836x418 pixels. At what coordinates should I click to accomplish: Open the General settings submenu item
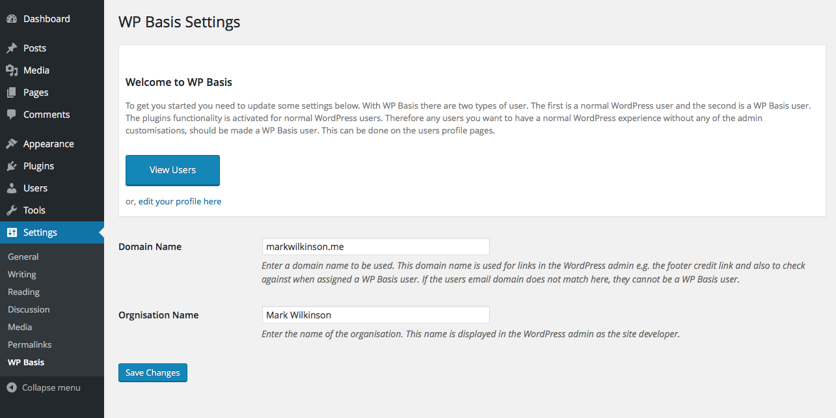pos(23,257)
